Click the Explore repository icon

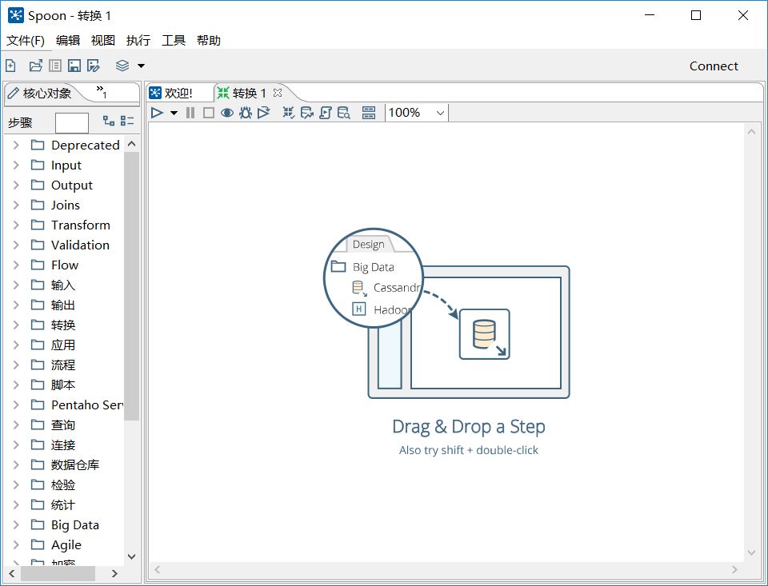point(55,66)
